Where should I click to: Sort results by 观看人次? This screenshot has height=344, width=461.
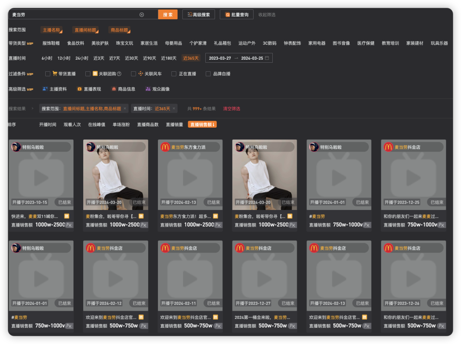click(72, 125)
